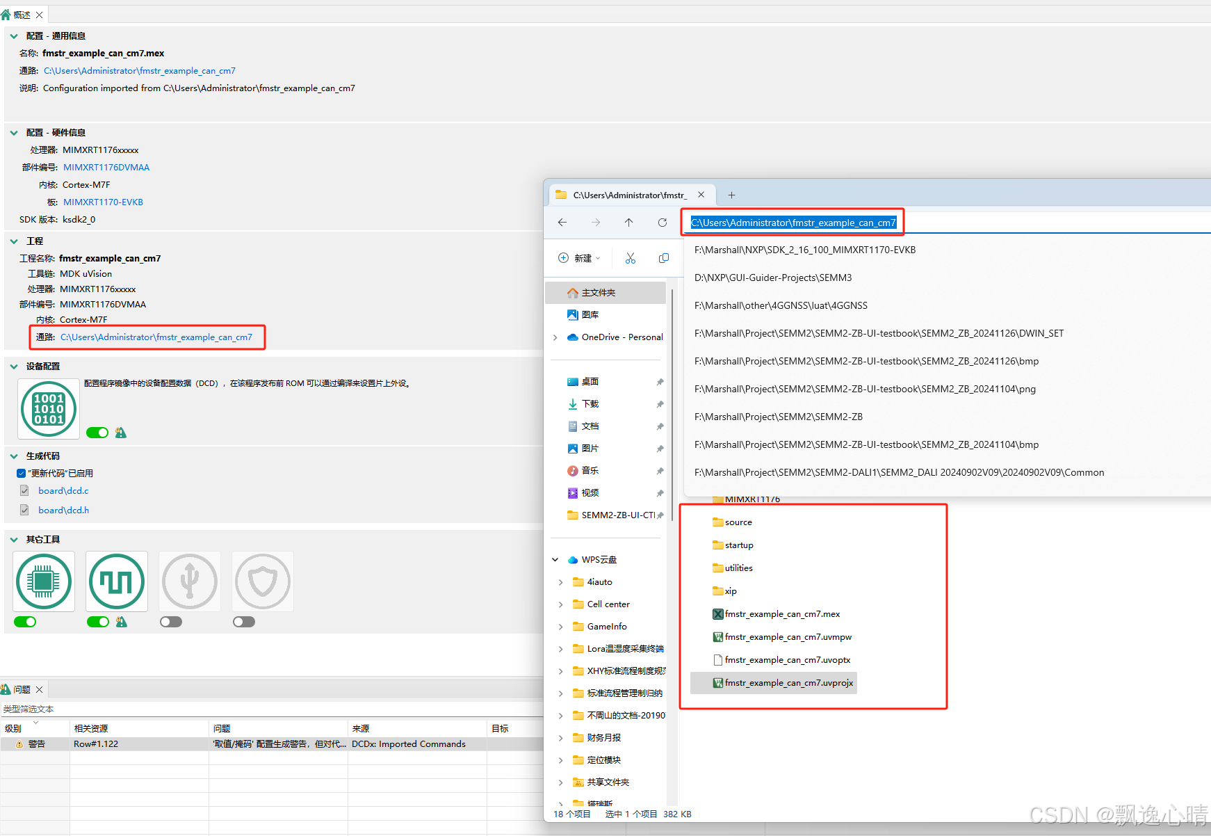This screenshot has height=836, width=1211.
Task: Open the board\dcd.c file link
Action: point(63,490)
